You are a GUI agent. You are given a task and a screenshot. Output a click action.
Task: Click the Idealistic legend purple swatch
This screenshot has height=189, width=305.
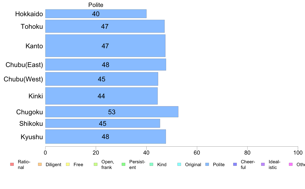pos(263,164)
